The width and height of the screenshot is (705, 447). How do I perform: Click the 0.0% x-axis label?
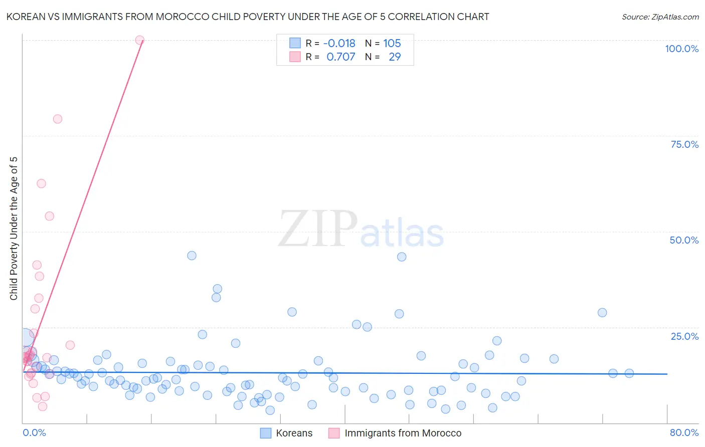pos(34,432)
